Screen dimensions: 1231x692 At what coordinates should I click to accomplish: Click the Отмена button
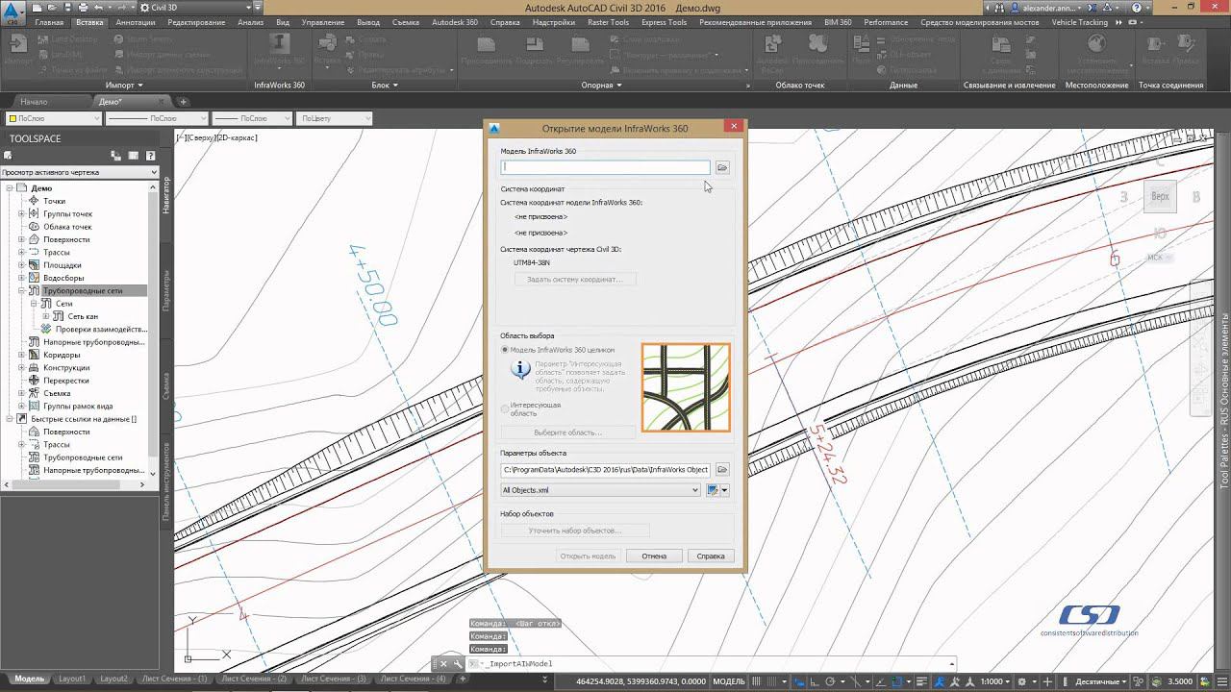[x=654, y=556]
